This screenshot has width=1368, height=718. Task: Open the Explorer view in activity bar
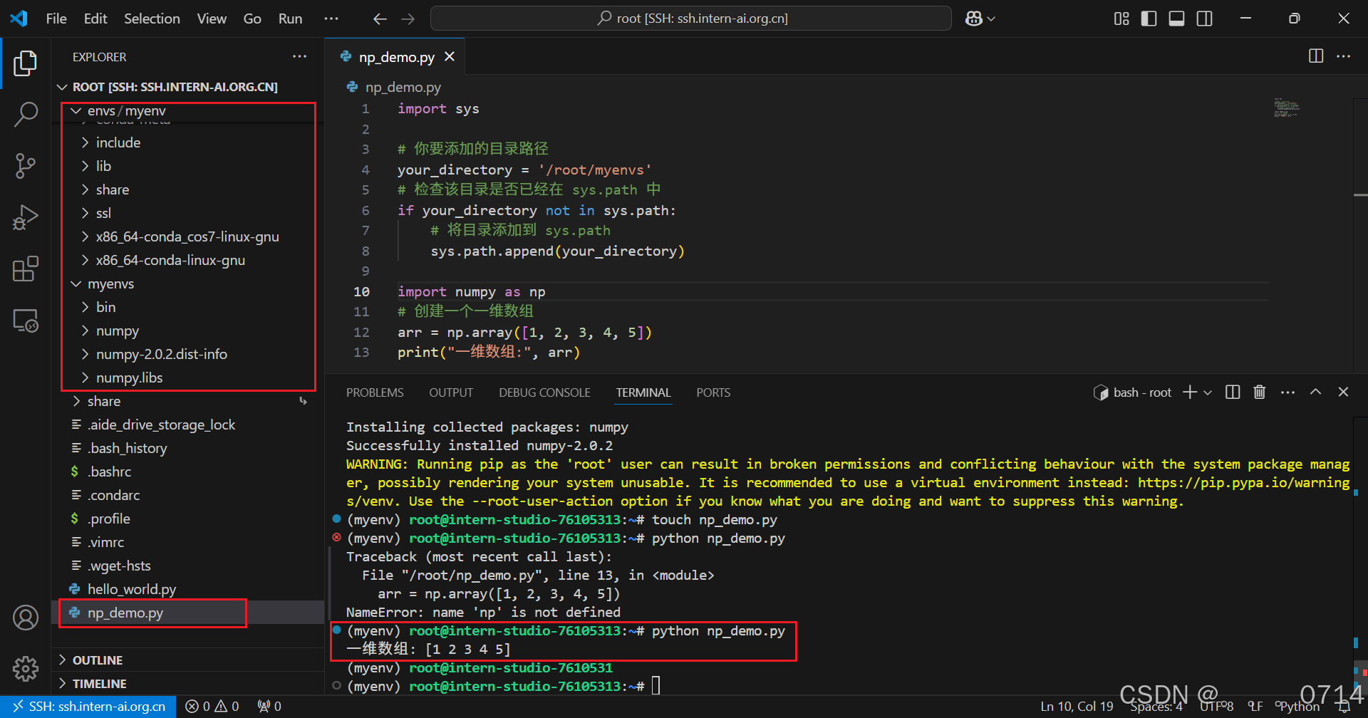26,63
